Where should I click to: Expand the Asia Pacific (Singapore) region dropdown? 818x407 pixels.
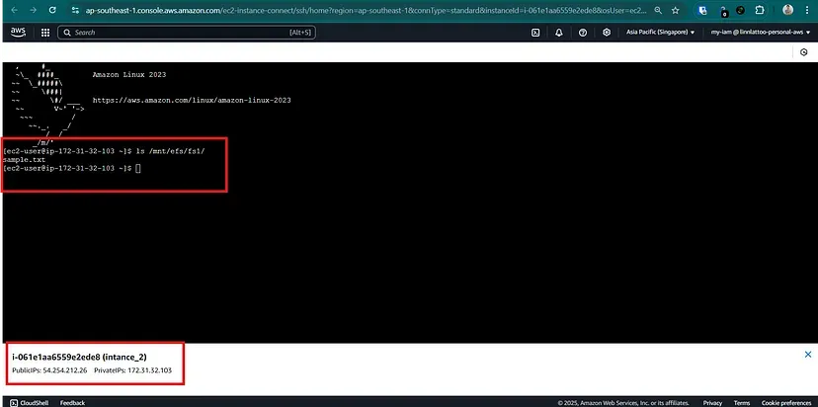click(661, 33)
